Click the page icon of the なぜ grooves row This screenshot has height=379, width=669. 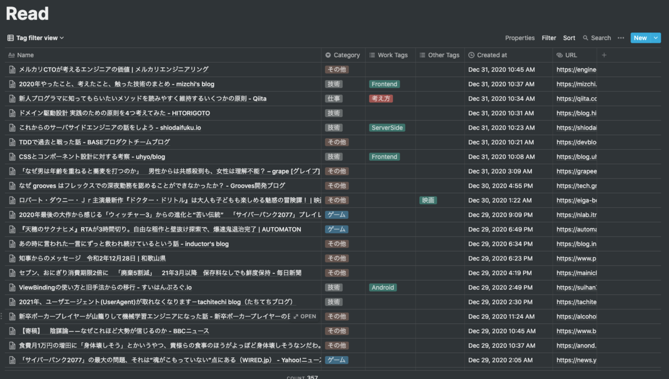[12, 185]
